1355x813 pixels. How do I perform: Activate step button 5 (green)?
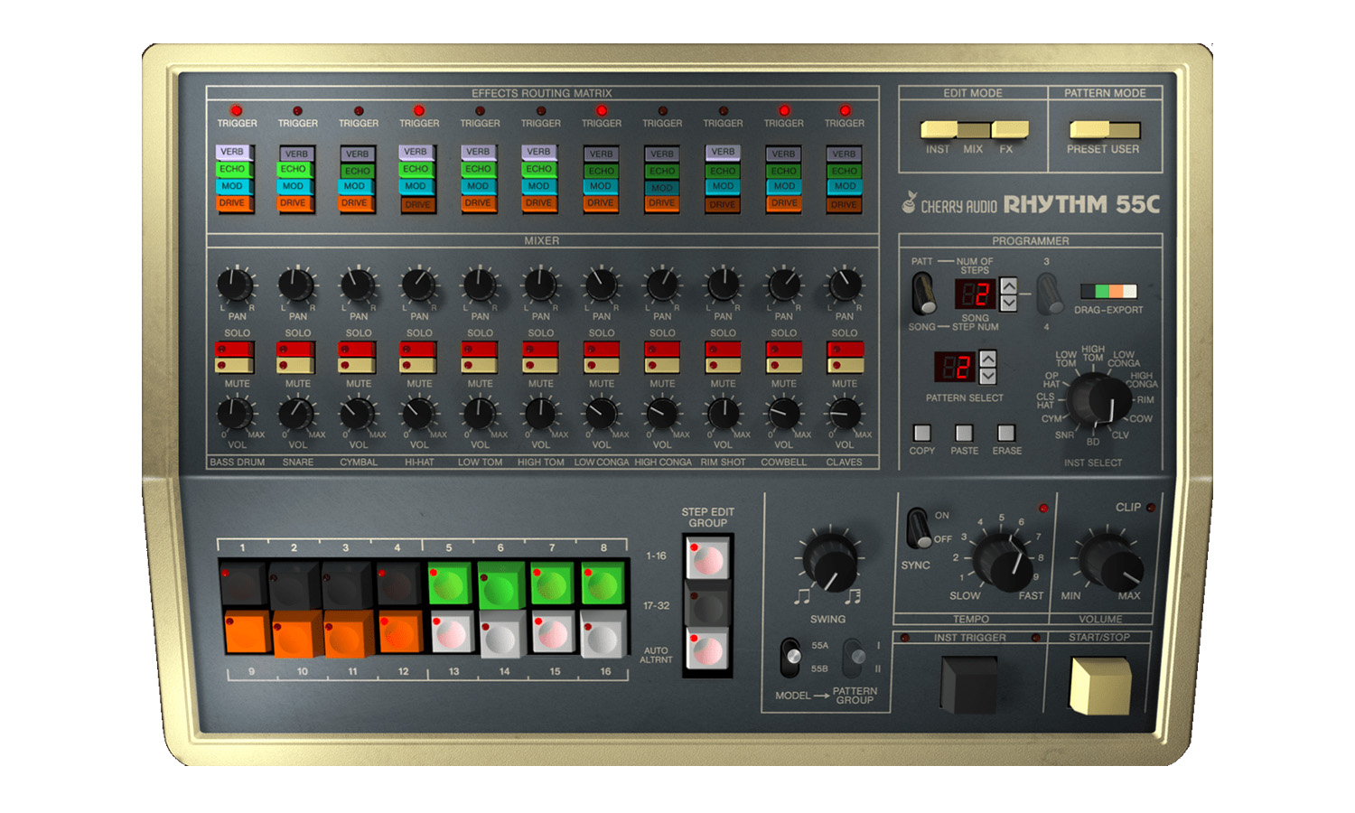[448, 584]
